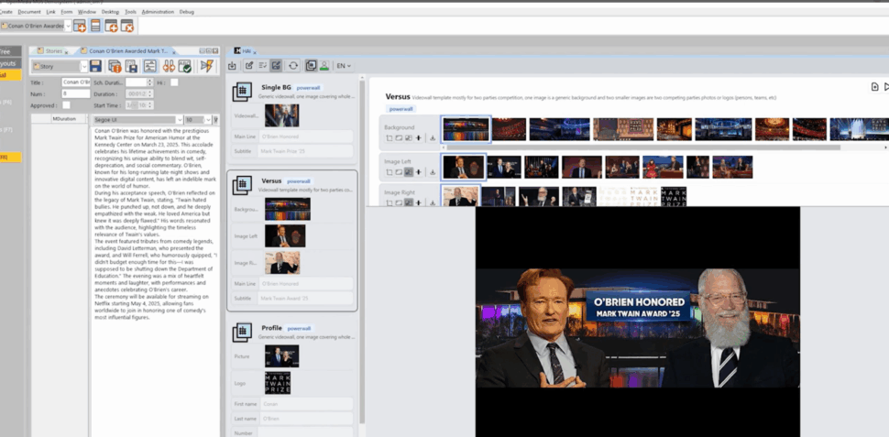Click the refresh icon in HAI toolbar
Image resolution: width=889 pixels, height=437 pixels.
[292, 66]
